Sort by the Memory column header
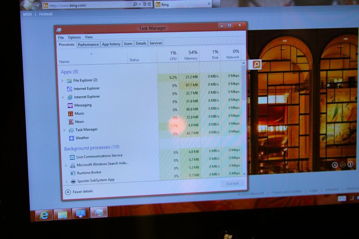 coord(189,56)
